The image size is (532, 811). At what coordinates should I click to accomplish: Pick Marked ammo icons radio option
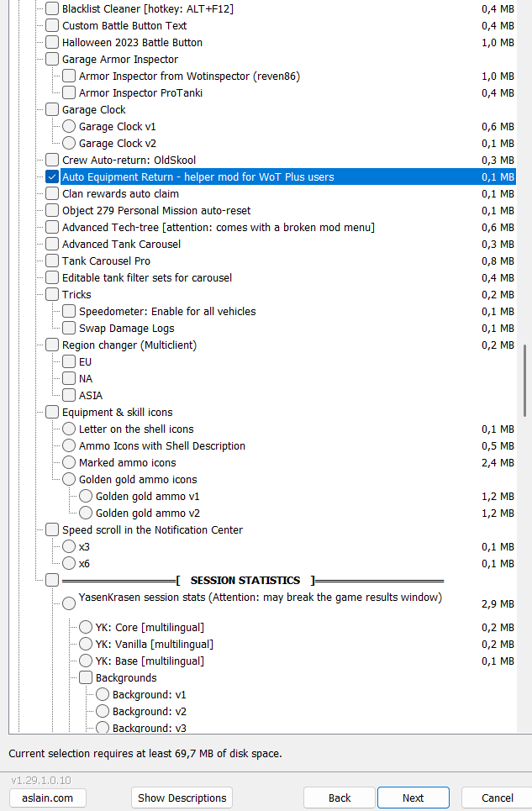[x=69, y=462]
